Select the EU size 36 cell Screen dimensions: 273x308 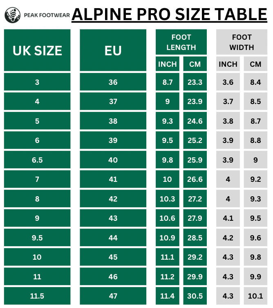[113, 82]
